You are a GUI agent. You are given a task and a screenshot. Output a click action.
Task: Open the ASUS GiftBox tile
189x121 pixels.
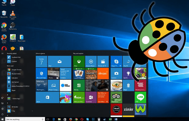(116, 109)
